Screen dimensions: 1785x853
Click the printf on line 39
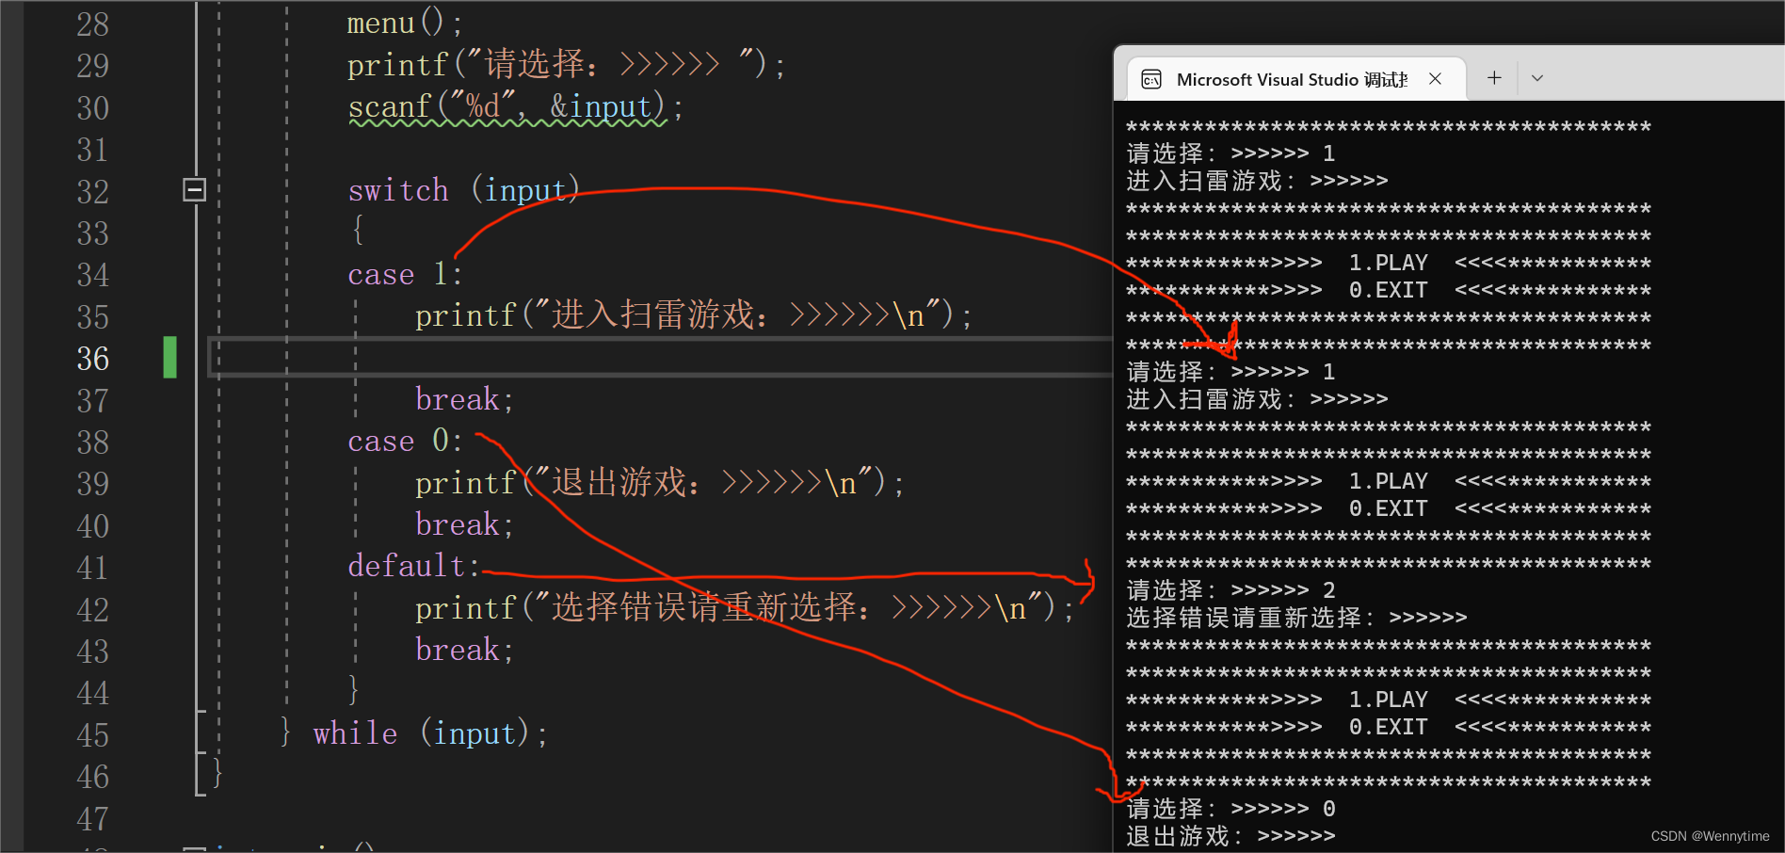(659, 483)
